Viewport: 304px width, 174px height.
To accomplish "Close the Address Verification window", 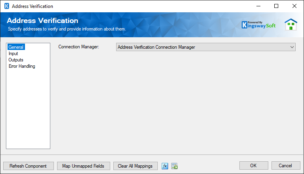I will pos(294,6).
